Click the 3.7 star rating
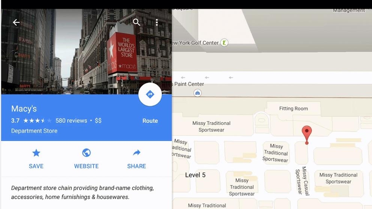Image resolution: width=372 pixels, height=209 pixels. pyautogui.click(x=31, y=121)
